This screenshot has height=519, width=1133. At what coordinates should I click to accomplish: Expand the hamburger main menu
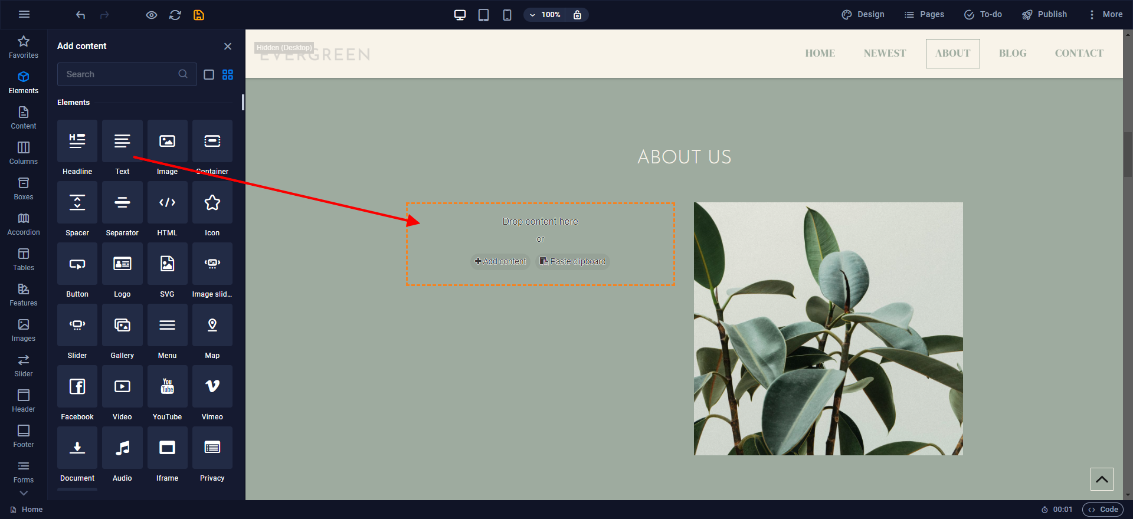click(x=24, y=14)
